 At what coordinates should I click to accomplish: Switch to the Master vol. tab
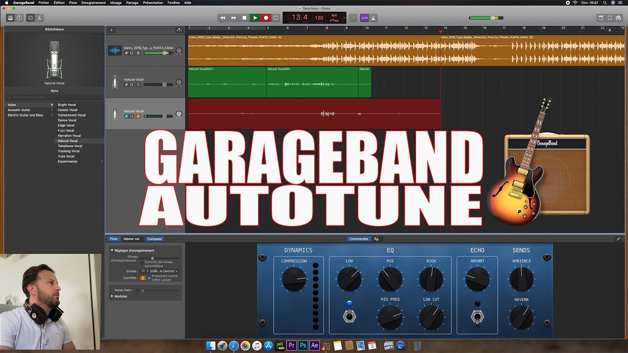[x=131, y=239]
